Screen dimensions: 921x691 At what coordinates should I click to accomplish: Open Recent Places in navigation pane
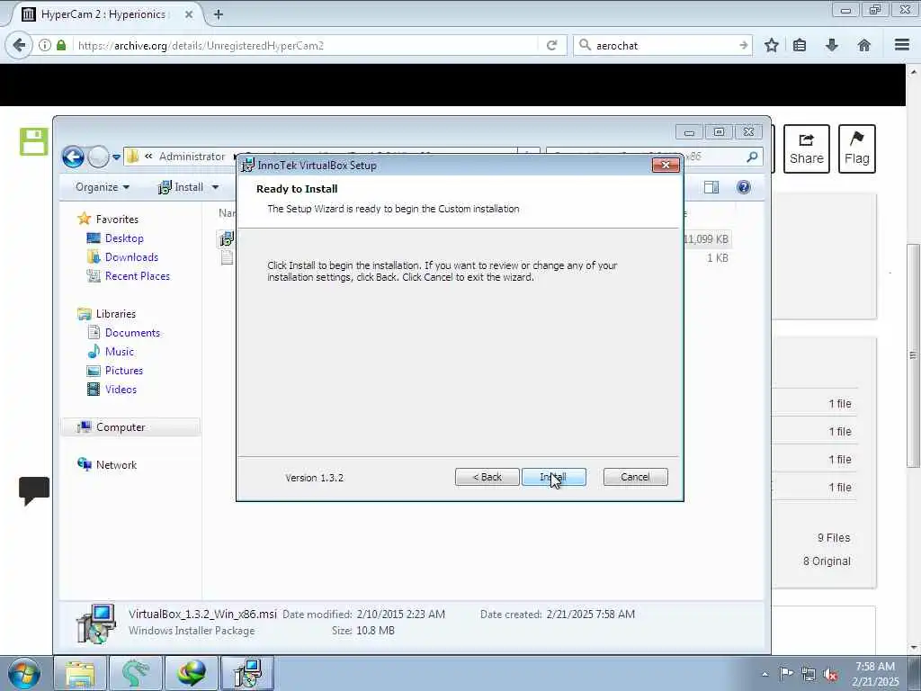click(137, 275)
